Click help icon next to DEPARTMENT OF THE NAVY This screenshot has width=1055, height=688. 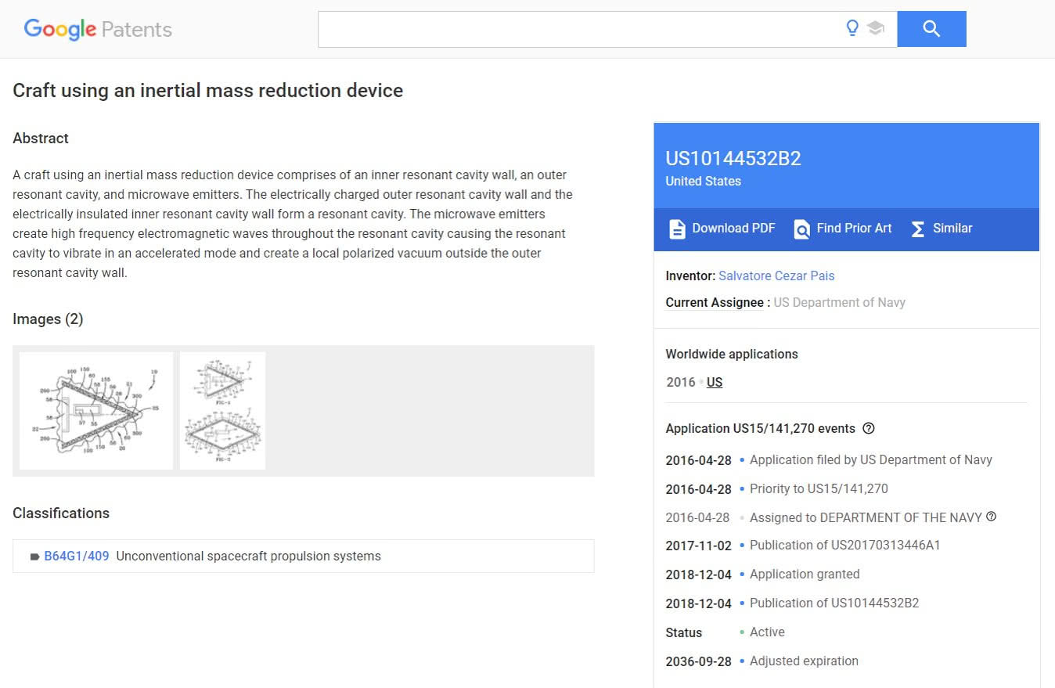[x=992, y=517]
